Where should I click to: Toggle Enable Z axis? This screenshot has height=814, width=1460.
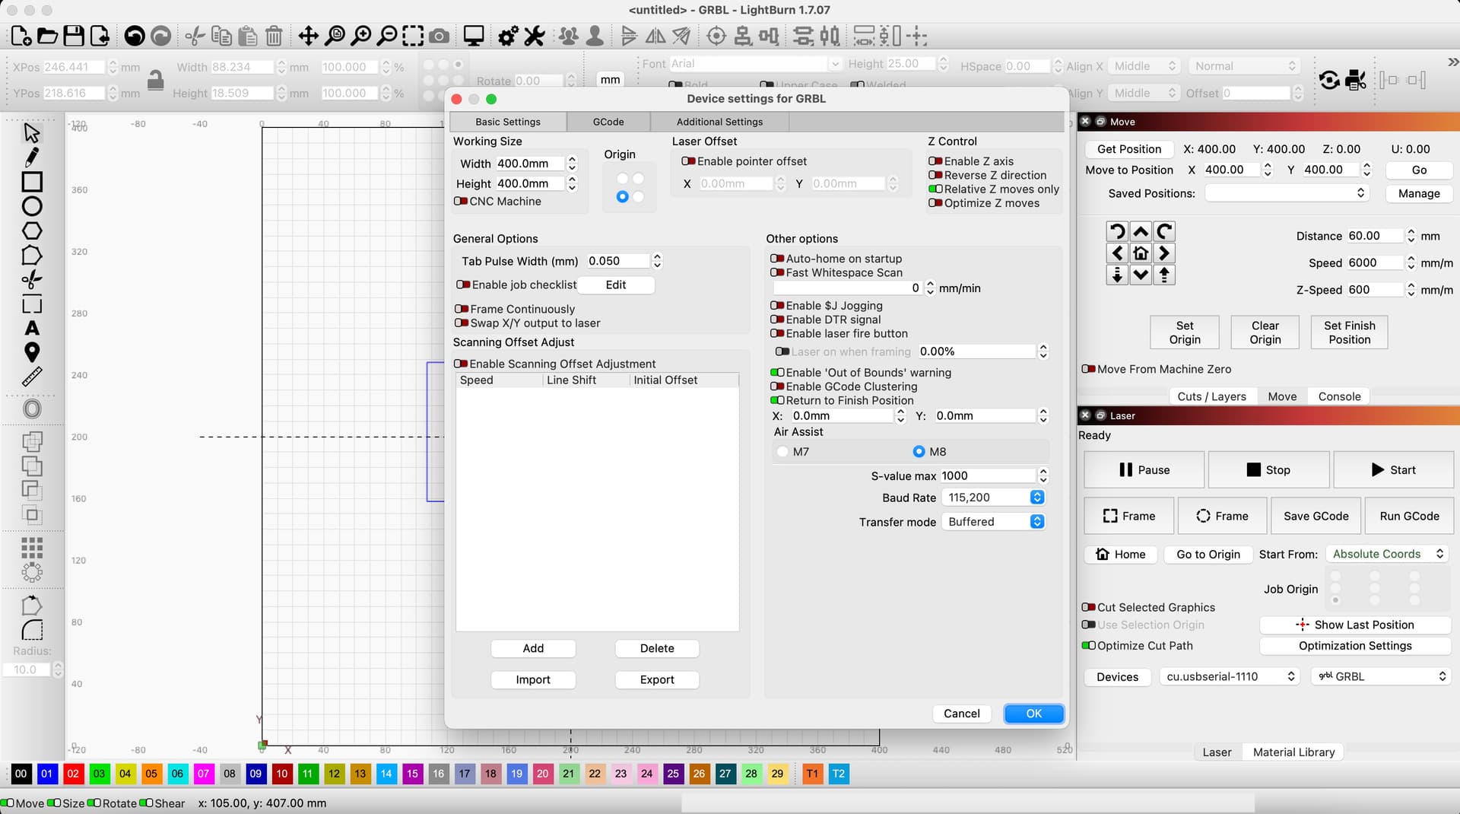coord(935,161)
